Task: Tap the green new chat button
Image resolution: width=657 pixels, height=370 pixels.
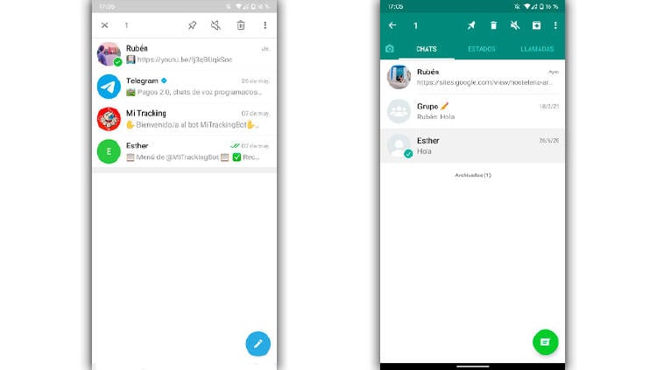Action: tap(545, 342)
